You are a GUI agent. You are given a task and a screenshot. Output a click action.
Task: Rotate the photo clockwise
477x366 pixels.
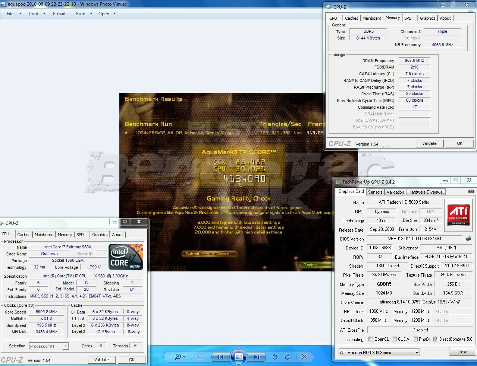pos(288,357)
